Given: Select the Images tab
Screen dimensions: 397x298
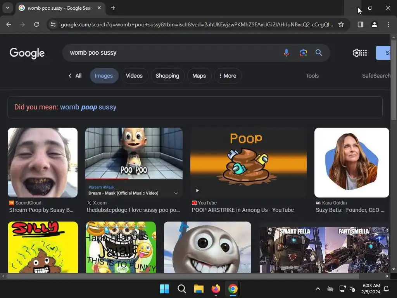Looking at the screenshot, I should coord(104,76).
